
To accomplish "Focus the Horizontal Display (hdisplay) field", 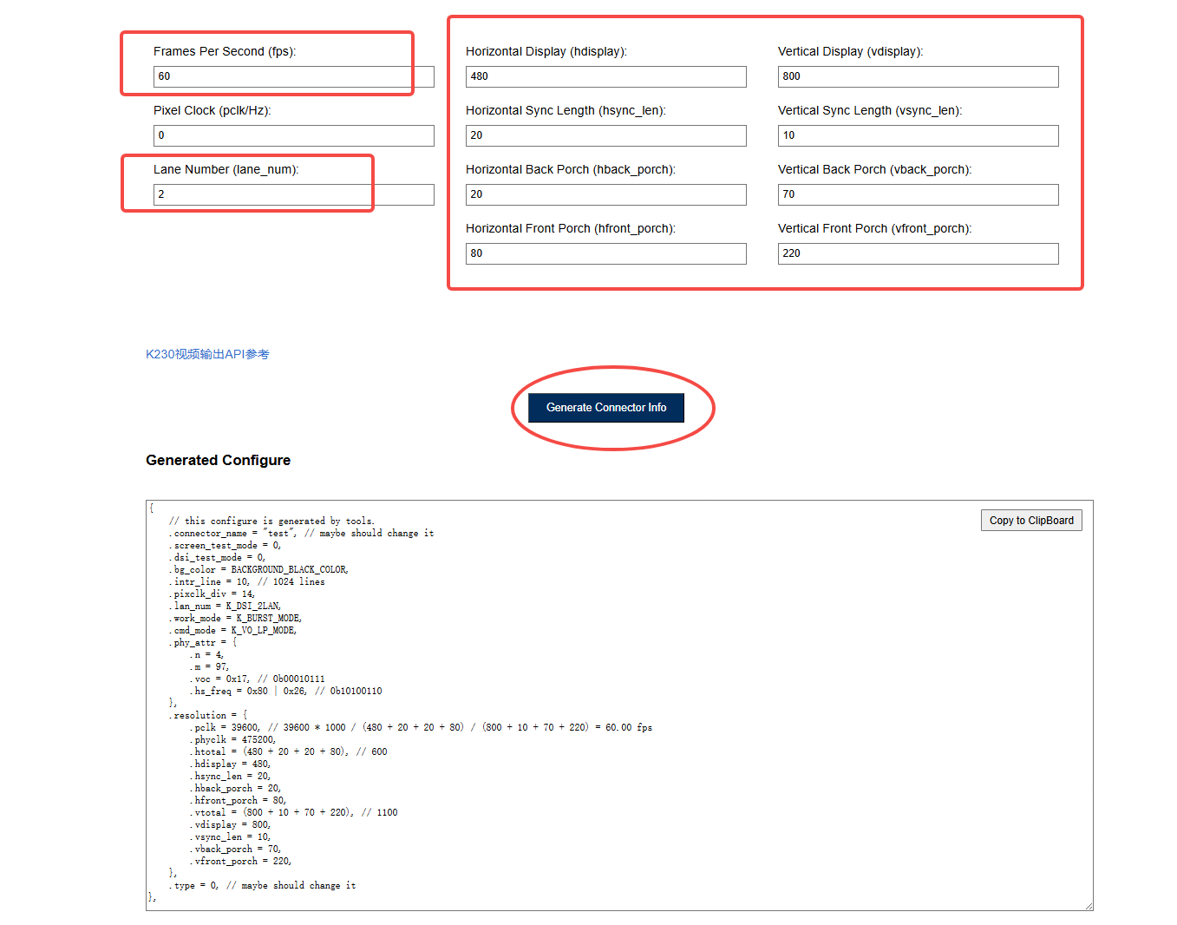I will [606, 76].
